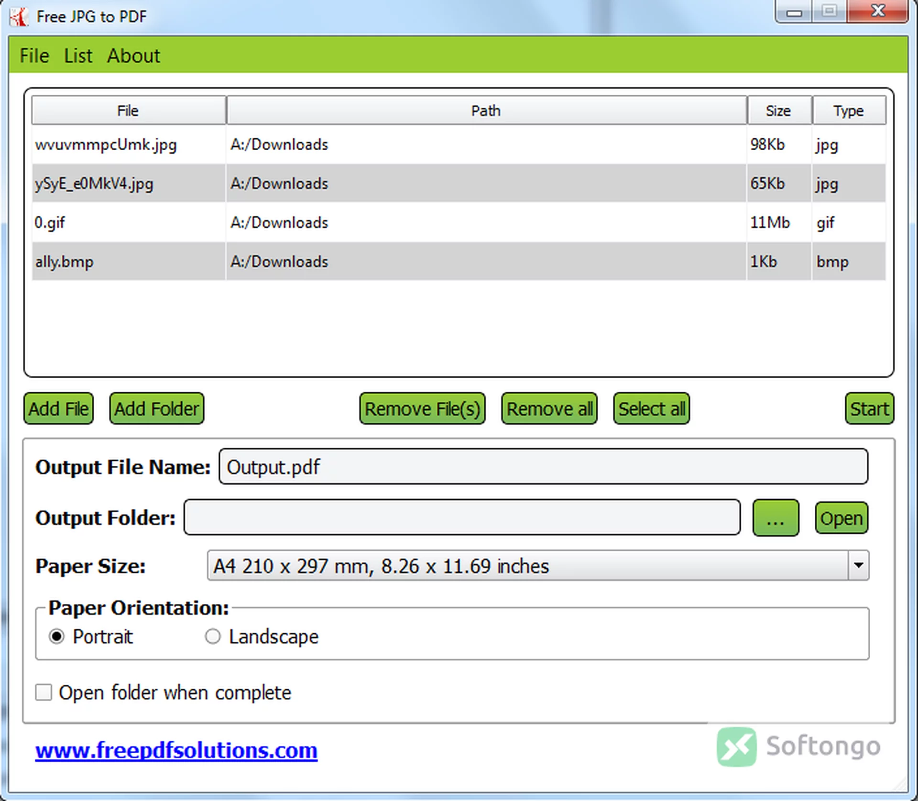Click the Add File button
This screenshot has height=801, width=918.
coord(58,409)
